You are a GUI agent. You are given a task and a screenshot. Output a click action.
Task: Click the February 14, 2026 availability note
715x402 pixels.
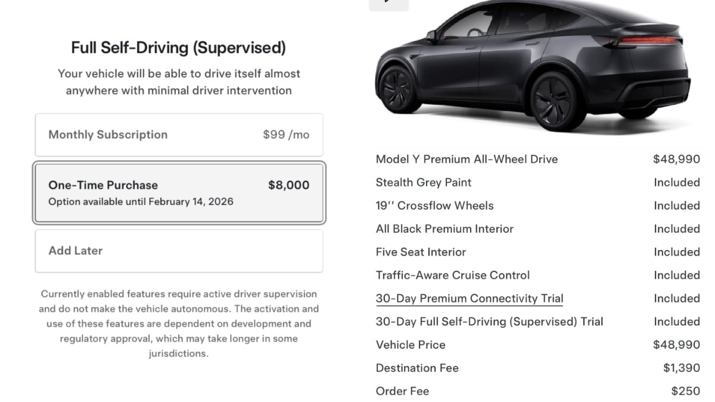click(141, 201)
